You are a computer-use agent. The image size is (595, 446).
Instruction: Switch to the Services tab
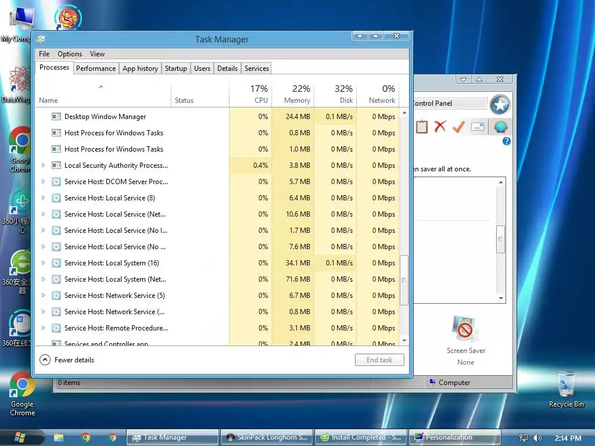pos(256,69)
